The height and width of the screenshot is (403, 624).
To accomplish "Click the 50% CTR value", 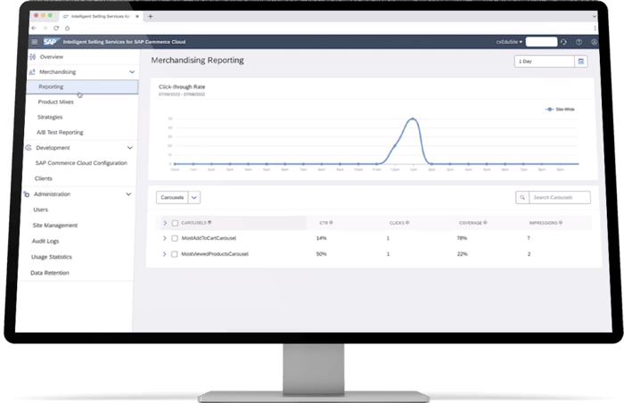I will [x=321, y=254].
